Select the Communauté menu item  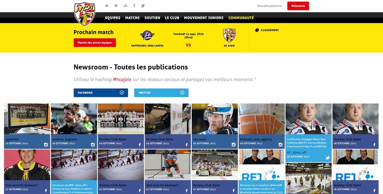click(241, 18)
